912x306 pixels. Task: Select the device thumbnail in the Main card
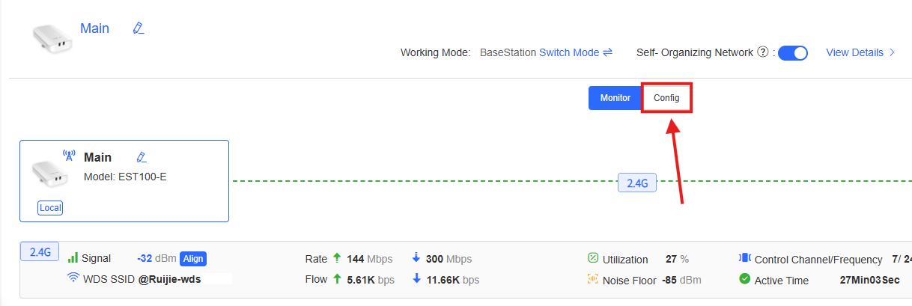pyautogui.click(x=50, y=174)
